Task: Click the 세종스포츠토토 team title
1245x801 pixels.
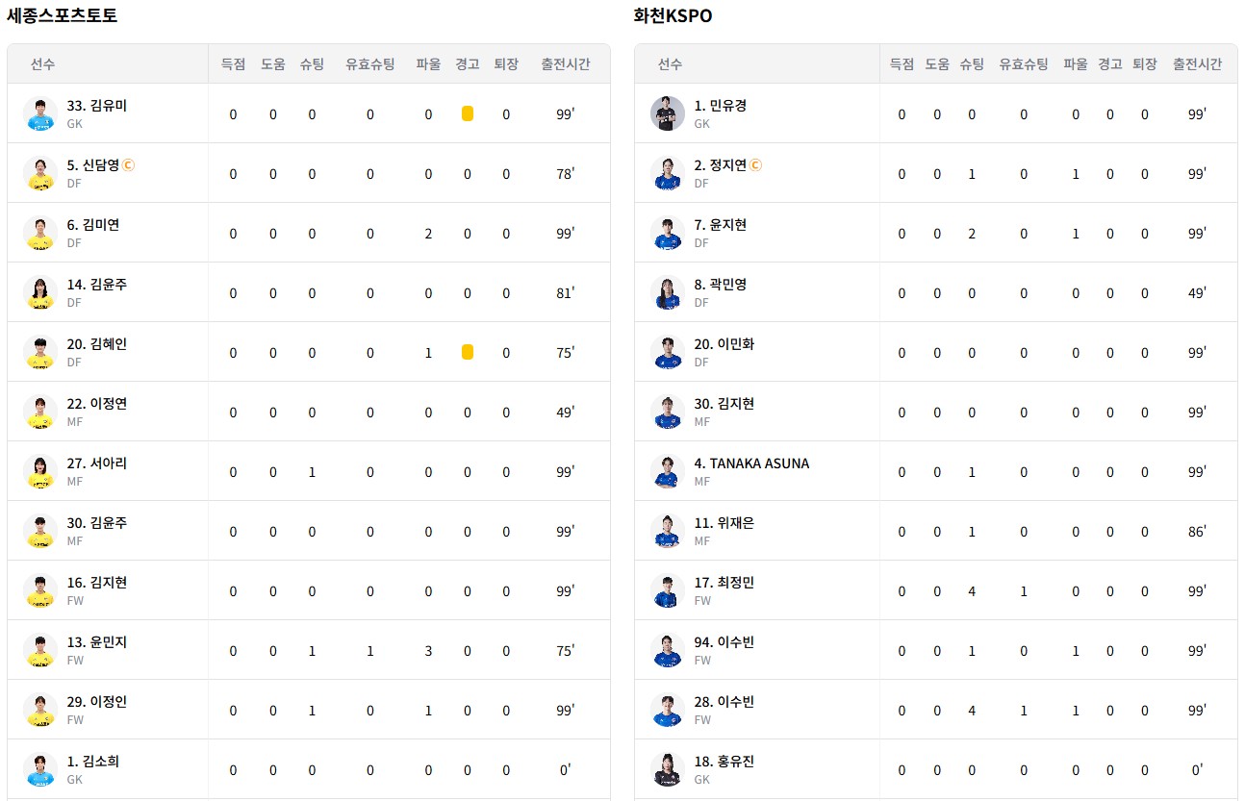Action: coord(63,15)
